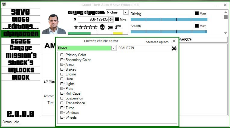This screenshot has width=230, height=128.
Task: Expand the Armor tree node
Action: [62, 65]
